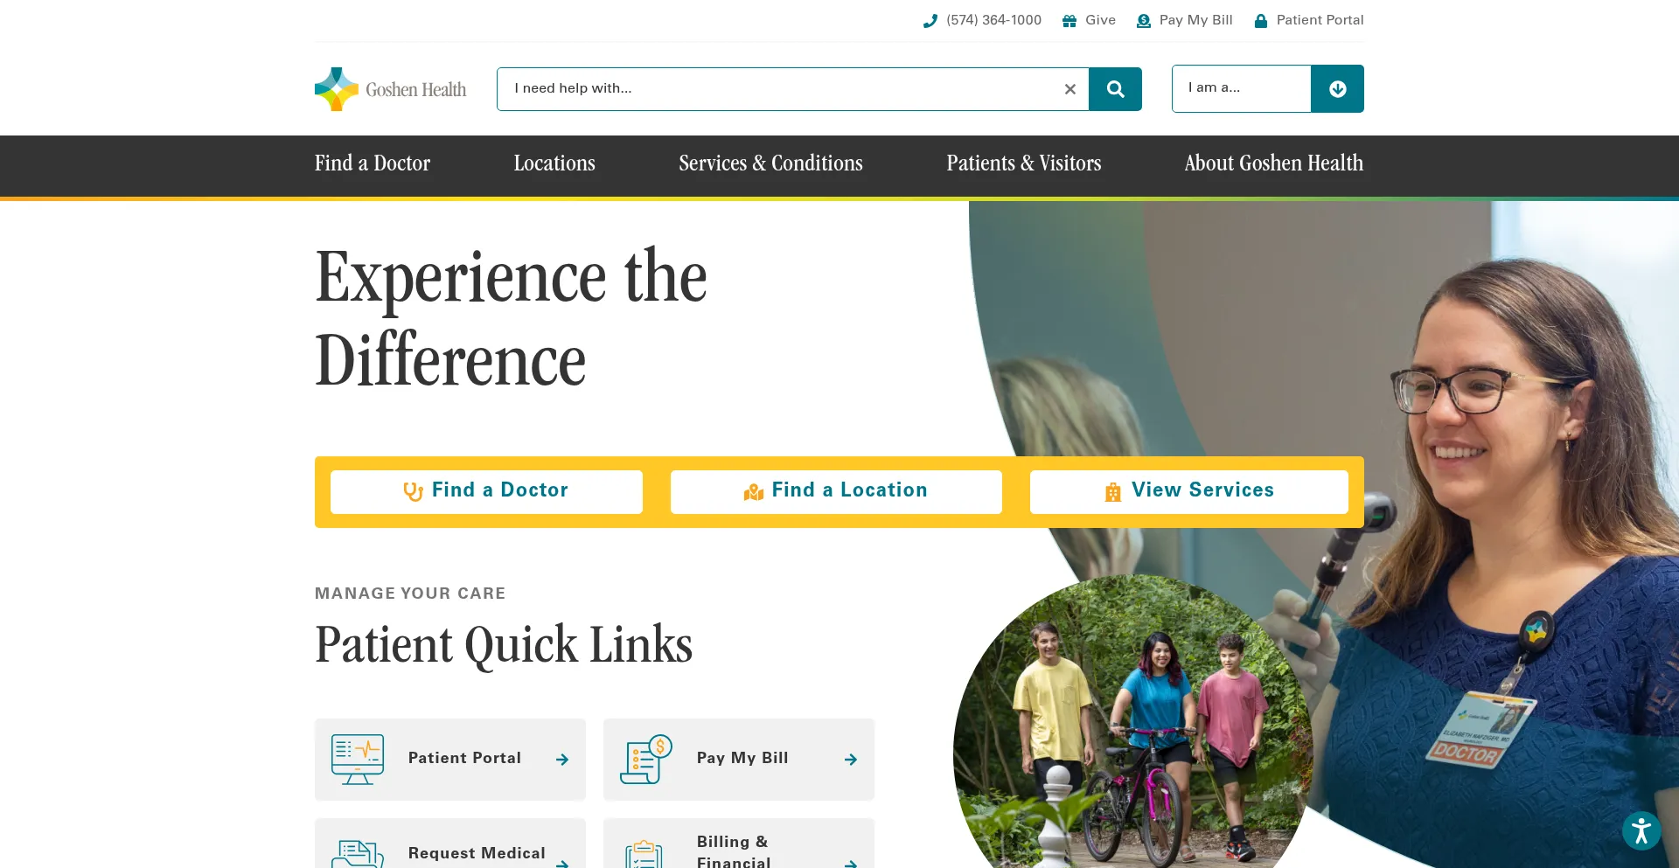Screen dimensions: 1679x868
Task: Open Patients & Visitors menu
Action: coord(1023,163)
